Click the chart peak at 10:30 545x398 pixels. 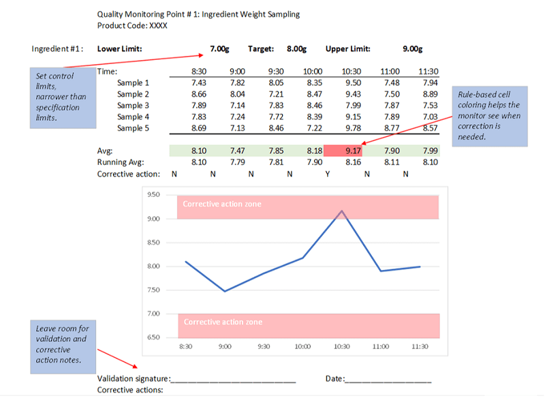click(x=342, y=211)
